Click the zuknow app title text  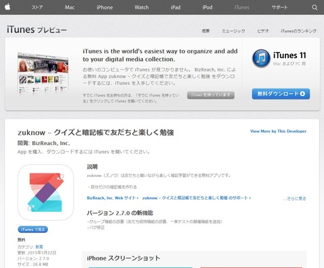(x=96, y=132)
